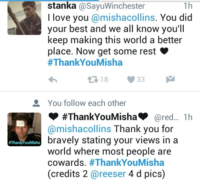Open the blue #ThankYouMisha hashtag in first tweet
200x182 pixels.
pos(85,62)
